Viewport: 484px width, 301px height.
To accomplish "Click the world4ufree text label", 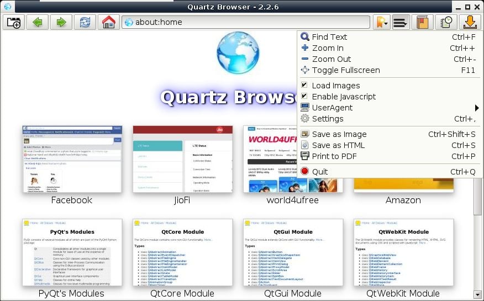I will [293, 200].
